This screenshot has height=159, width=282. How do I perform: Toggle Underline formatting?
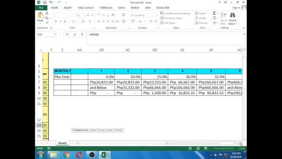[x=65, y=22]
